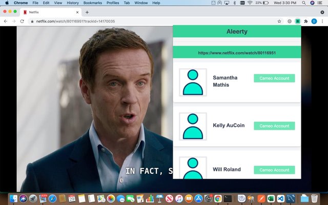Open the Tab menu
The image size is (328, 205).
127,3
